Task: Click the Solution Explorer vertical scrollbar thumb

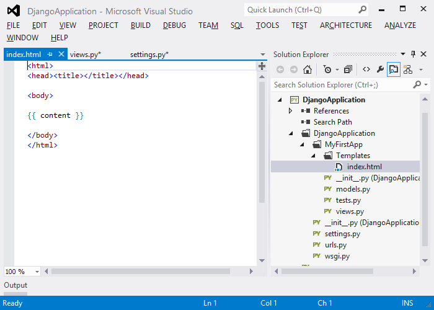Action: click(x=425, y=179)
